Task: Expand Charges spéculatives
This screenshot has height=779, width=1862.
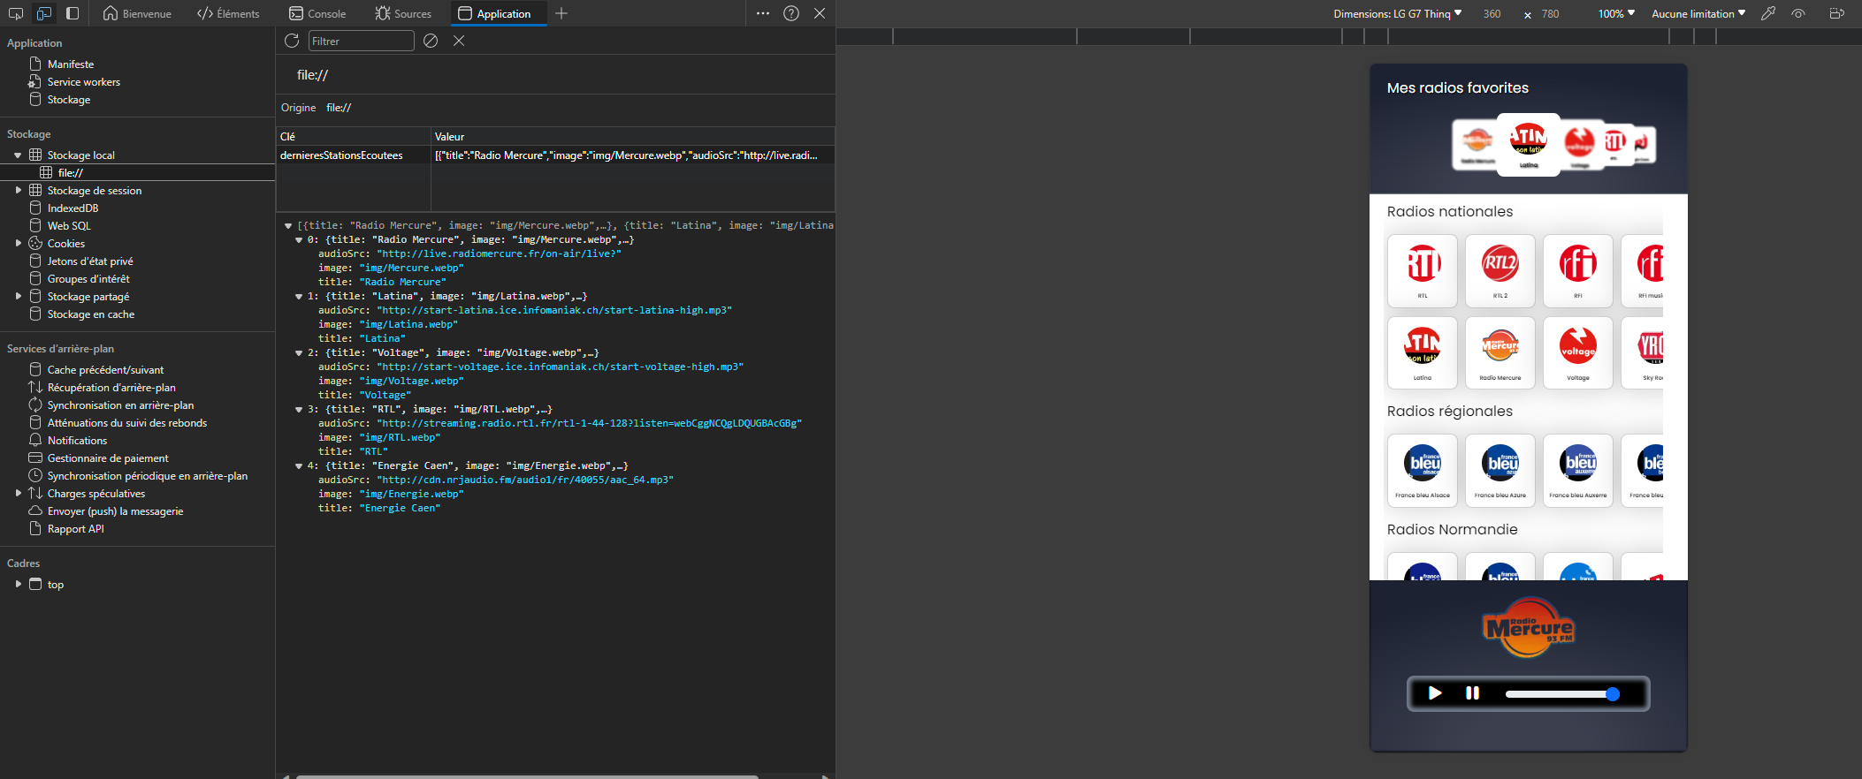Action: [18, 493]
